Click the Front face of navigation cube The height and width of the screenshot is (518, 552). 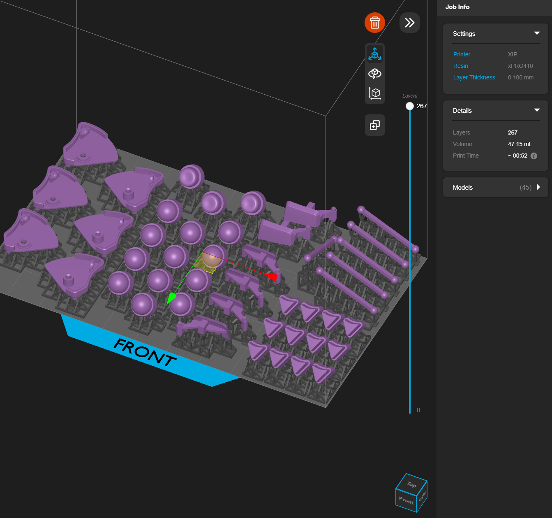[x=406, y=501]
